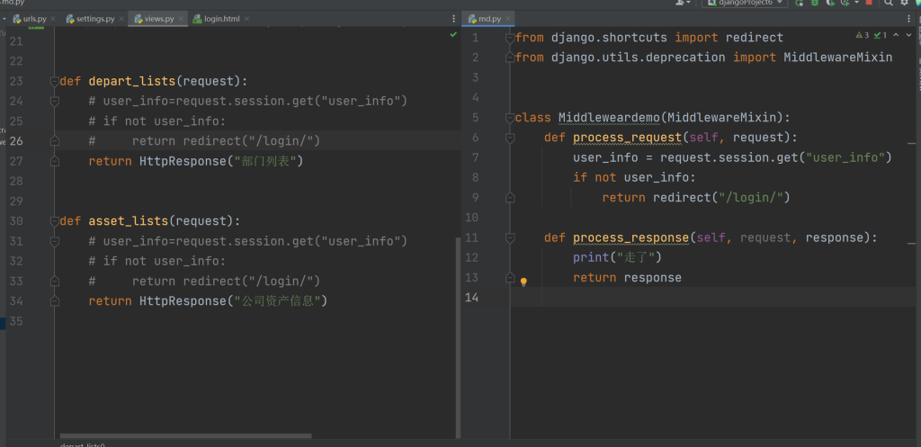Close the views.py tab
Image resolution: width=921 pixels, height=447 pixels.
pos(183,18)
